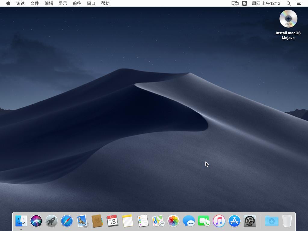The height and width of the screenshot is (231, 308).
Task: Open Messages from the Dock
Action: pos(189,221)
